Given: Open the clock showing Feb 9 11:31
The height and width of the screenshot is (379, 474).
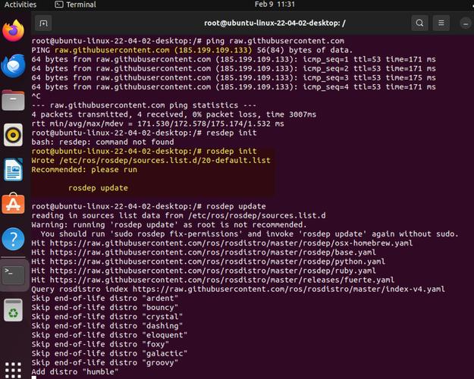Looking at the screenshot, I should coord(275,5).
